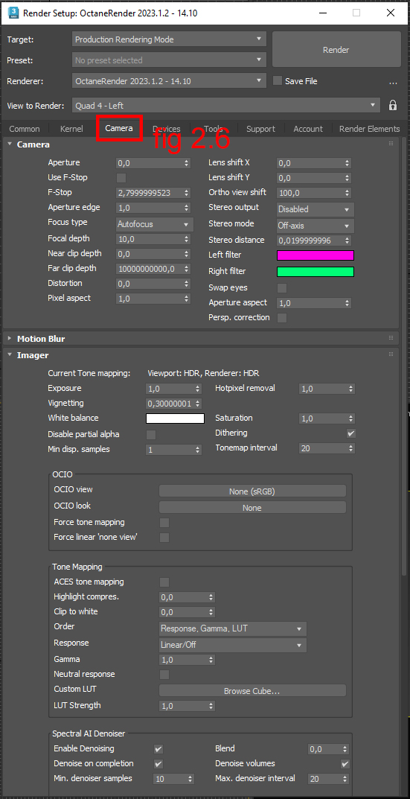Open the Stereo mode Off-axis dropdown
The width and height of the screenshot is (410, 799).
click(315, 225)
